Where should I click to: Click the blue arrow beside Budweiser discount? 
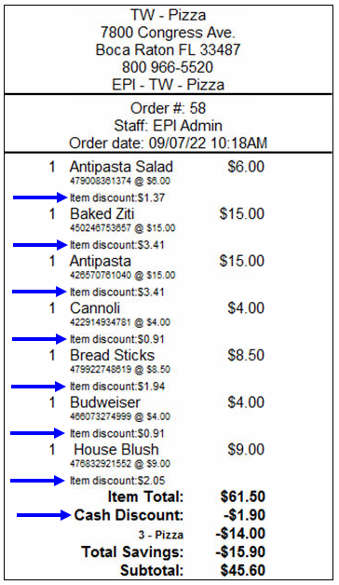point(38,433)
